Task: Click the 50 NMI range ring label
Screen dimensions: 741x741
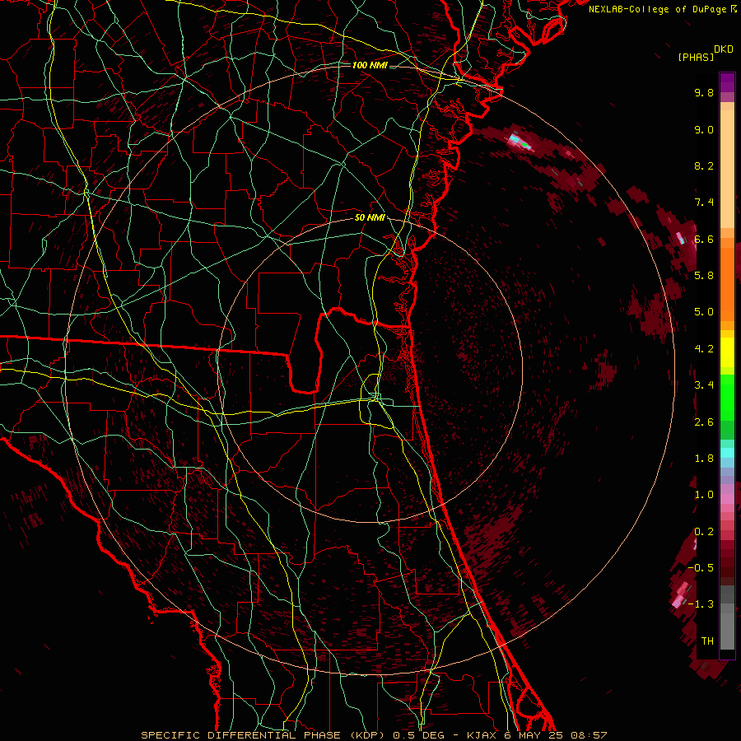Action: tap(370, 217)
